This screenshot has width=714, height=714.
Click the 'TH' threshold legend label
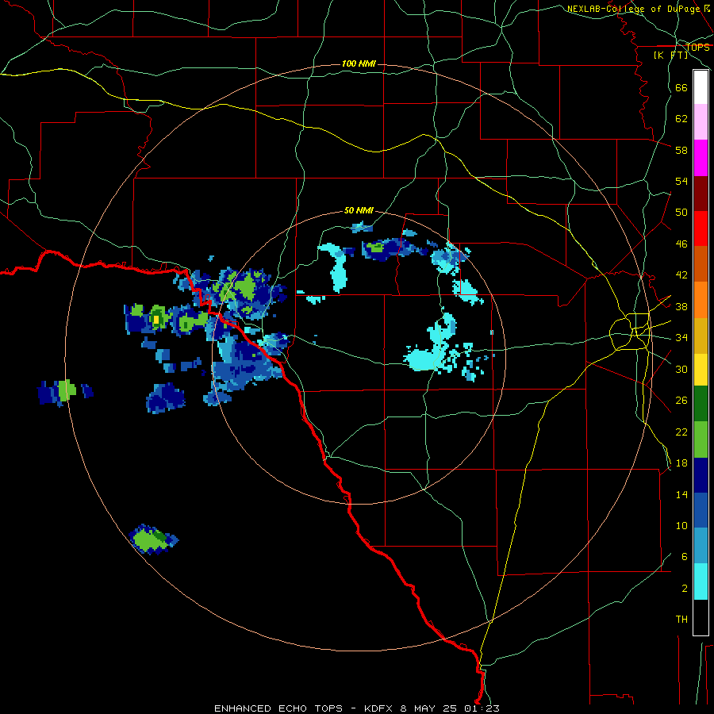681,620
